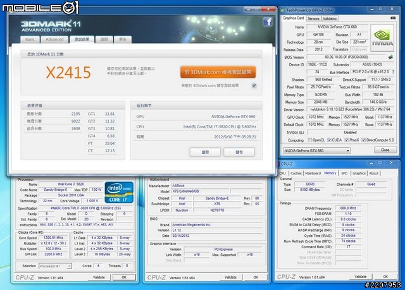Toggle the PhysX checkbox in GPU-Z

point(347,140)
